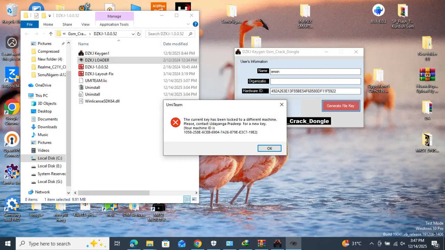This screenshot has height=250, width=445.
Task: Switch Explorer to details view
Action: [187, 199]
